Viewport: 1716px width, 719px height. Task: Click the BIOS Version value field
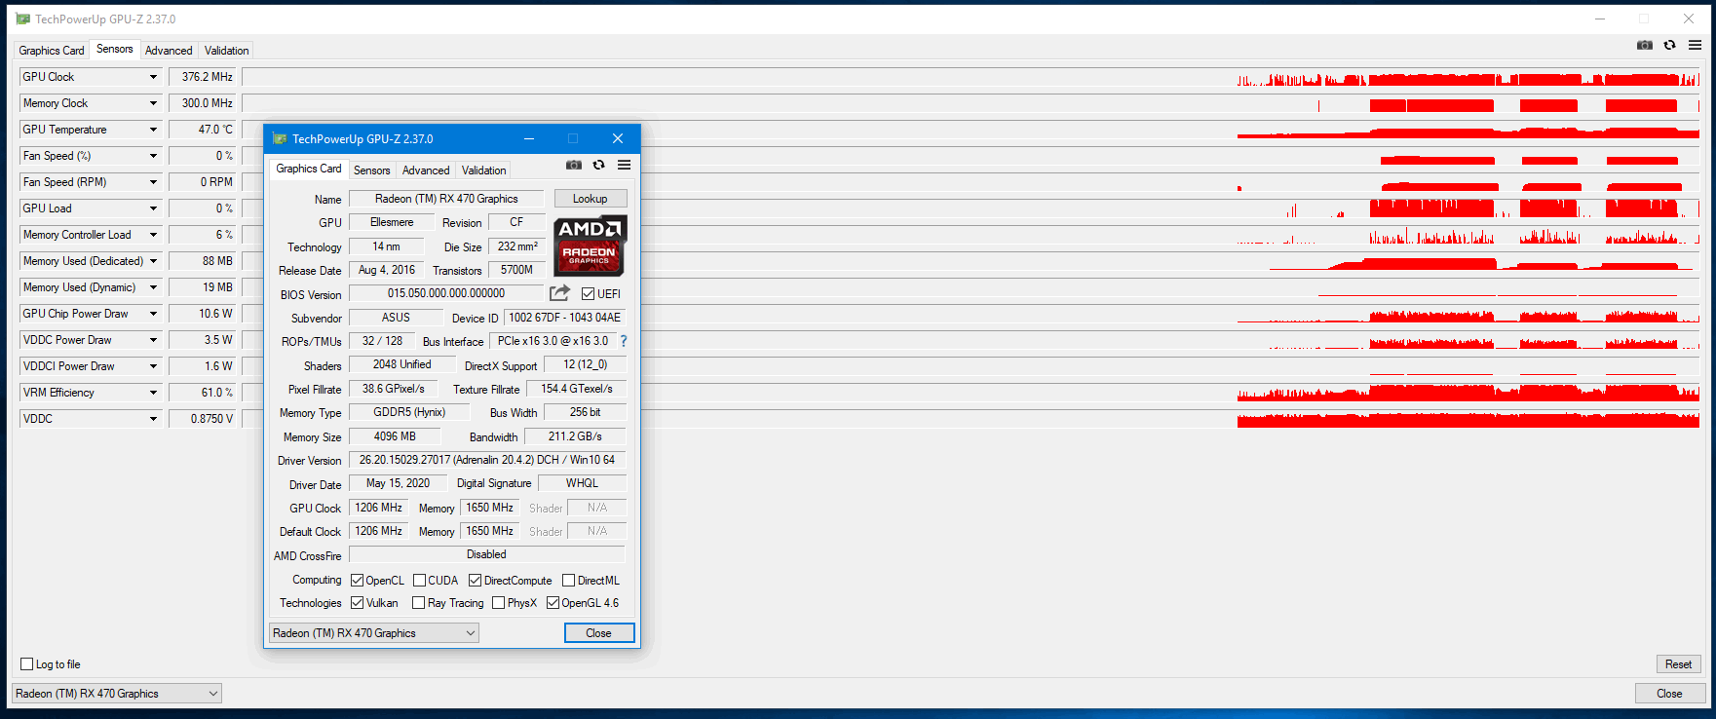[x=446, y=293]
